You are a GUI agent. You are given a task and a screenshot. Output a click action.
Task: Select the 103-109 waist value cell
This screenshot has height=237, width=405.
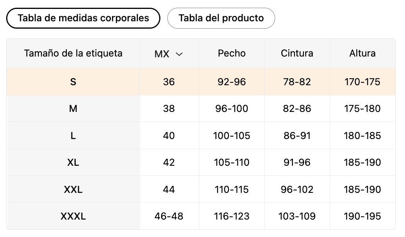297,216
